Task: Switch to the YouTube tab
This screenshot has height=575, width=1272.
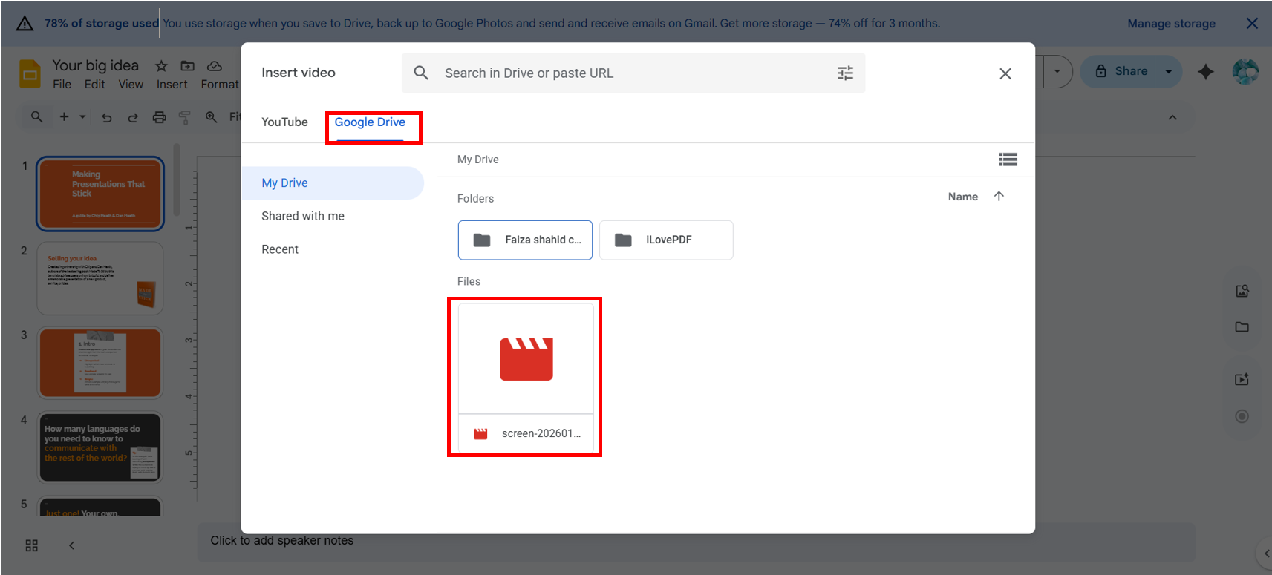Action: click(x=284, y=122)
